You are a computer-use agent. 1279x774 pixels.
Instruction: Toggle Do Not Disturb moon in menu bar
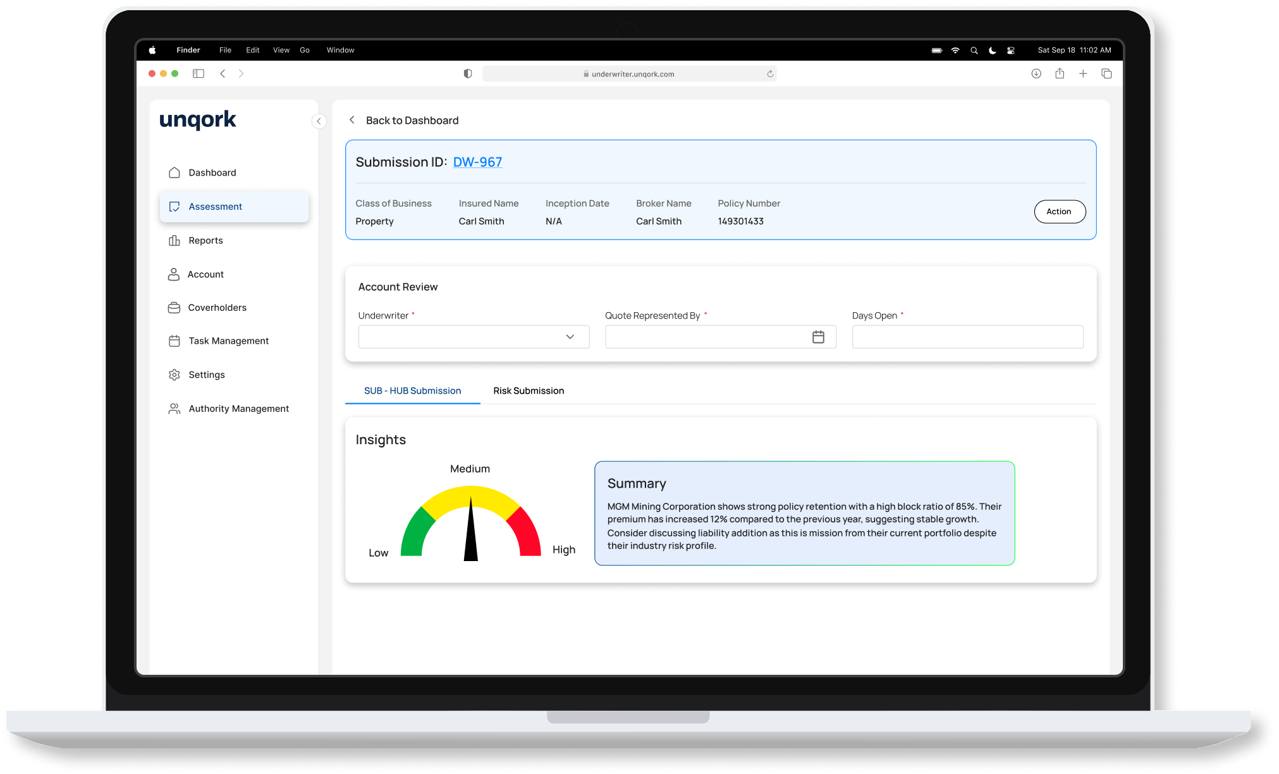click(993, 51)
